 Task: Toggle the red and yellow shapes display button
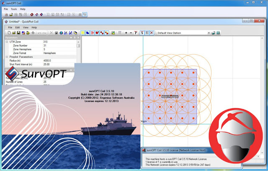[x=107, y=33]
